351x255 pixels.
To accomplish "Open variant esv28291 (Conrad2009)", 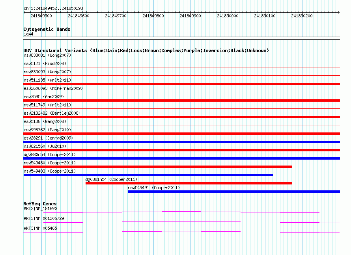I will 49,138.
